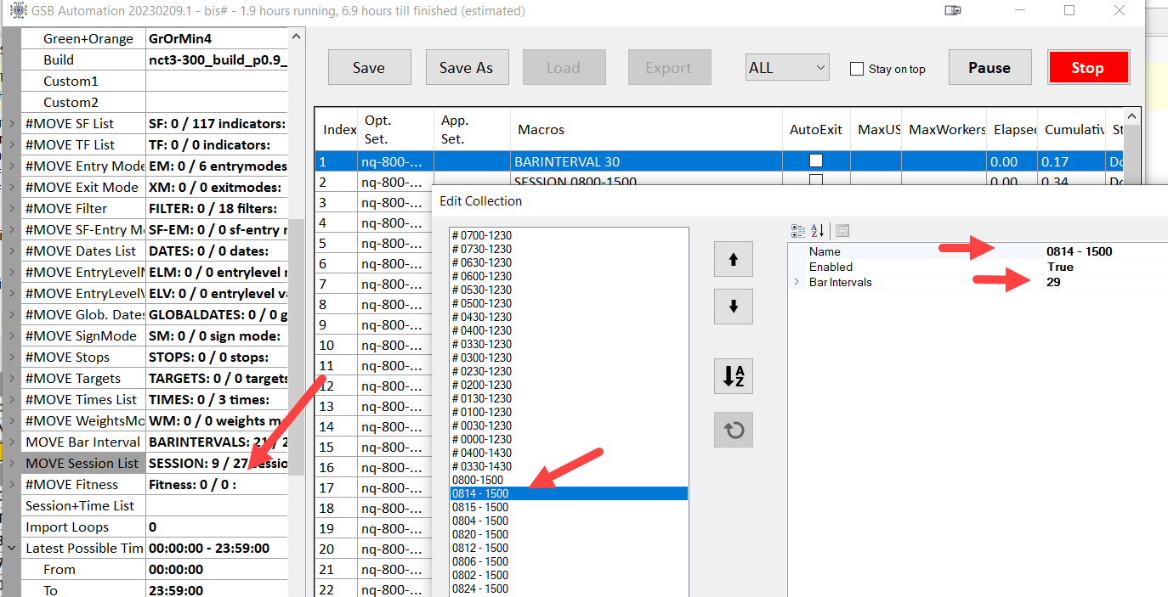The image size is (1168, 597).
Task: Click the reset circular arrow button
Action: 734,430
